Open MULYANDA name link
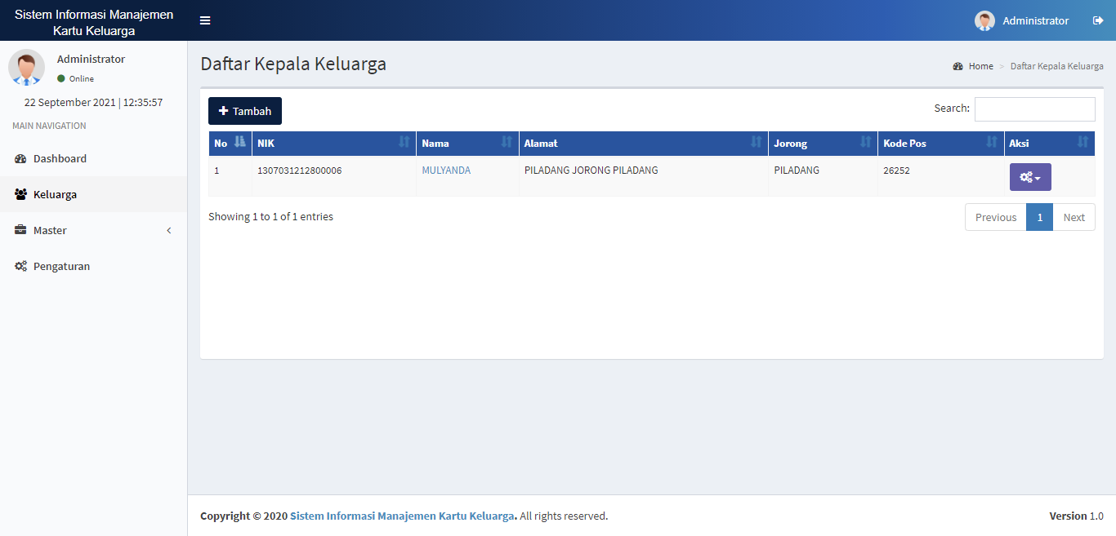 point(446,171)
